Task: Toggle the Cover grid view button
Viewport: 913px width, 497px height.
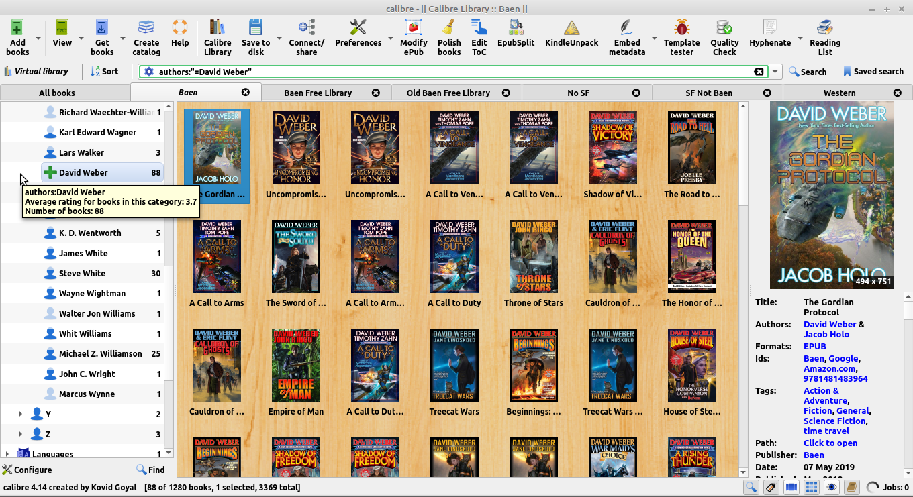Action: tap(811, 487)
